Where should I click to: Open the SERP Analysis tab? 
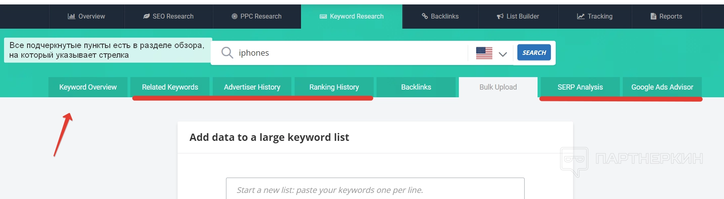(x=580, y=87)
